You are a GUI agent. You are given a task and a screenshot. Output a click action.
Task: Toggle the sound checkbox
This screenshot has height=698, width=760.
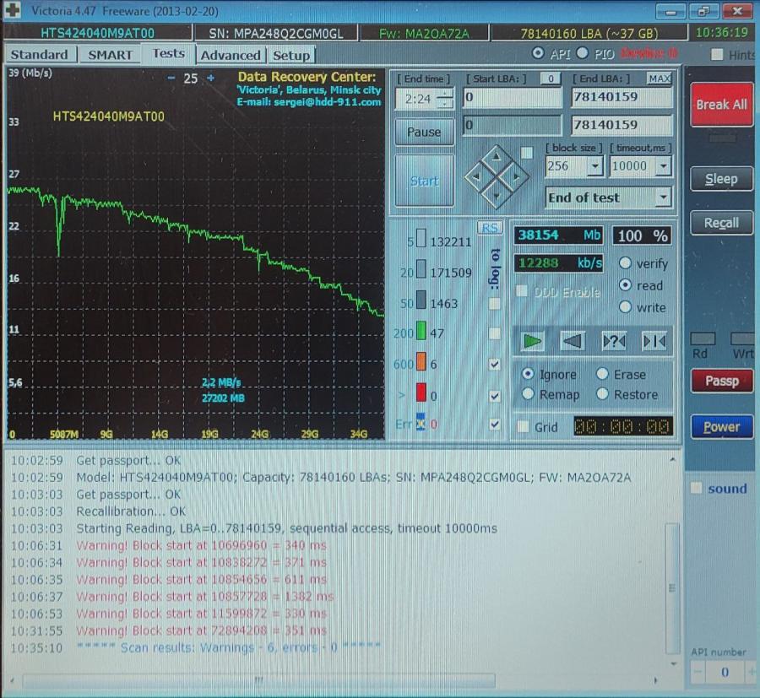(x=697, y=489)
